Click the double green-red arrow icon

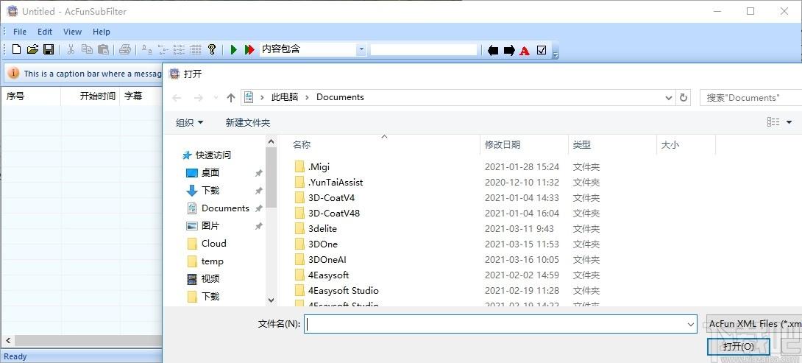[249, 49]
